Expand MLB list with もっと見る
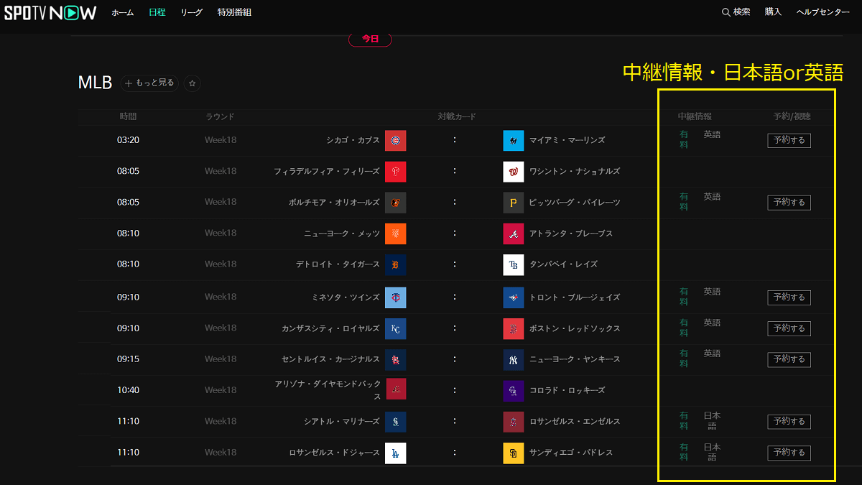 pyautogui.click(x=149, y=83)
